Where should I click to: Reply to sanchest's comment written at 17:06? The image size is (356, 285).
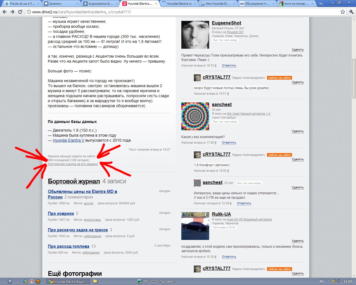click(229, 143)
